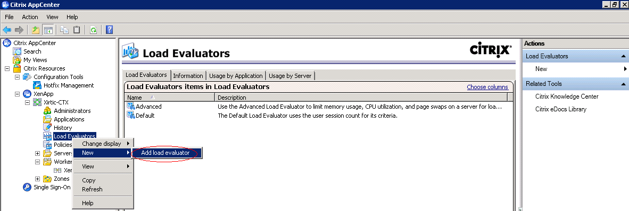This screenshot has width=629, height=211.
Task: Click the Default load evaluator row icon
Action: click(131, 115)
